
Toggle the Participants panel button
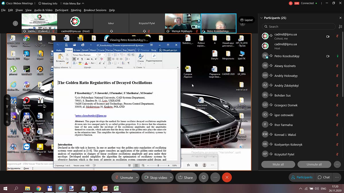302,177
